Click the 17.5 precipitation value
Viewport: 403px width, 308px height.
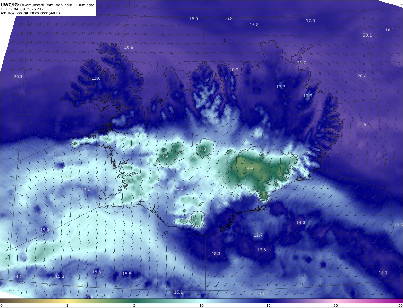coord(262,250)
